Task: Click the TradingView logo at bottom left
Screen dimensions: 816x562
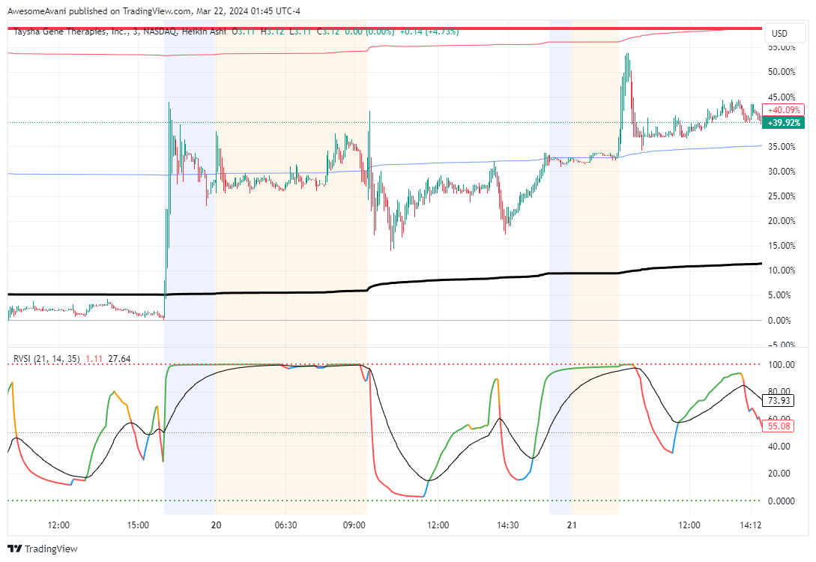Action: click(x=43, y=549)
